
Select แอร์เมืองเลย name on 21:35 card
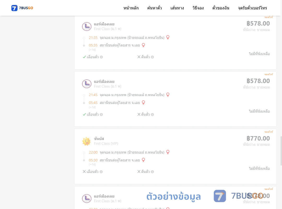point(104,24)
